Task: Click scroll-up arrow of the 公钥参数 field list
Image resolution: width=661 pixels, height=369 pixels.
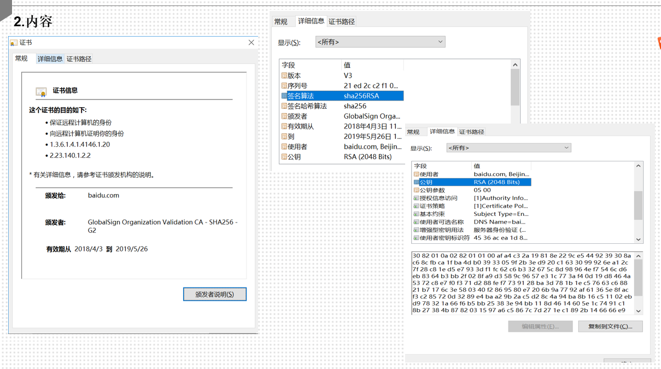Action: click(638, 166)
